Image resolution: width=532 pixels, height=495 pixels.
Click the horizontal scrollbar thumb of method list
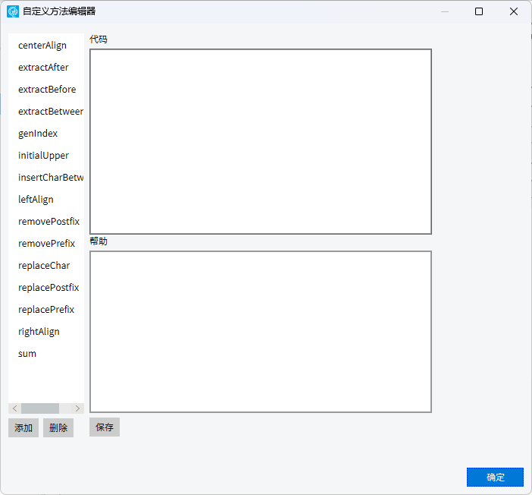[40, 408]
